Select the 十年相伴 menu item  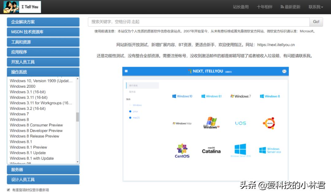[264, 7]
